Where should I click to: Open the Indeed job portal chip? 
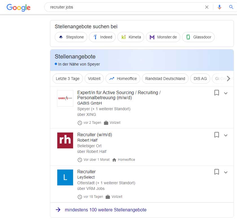(102, 37)
